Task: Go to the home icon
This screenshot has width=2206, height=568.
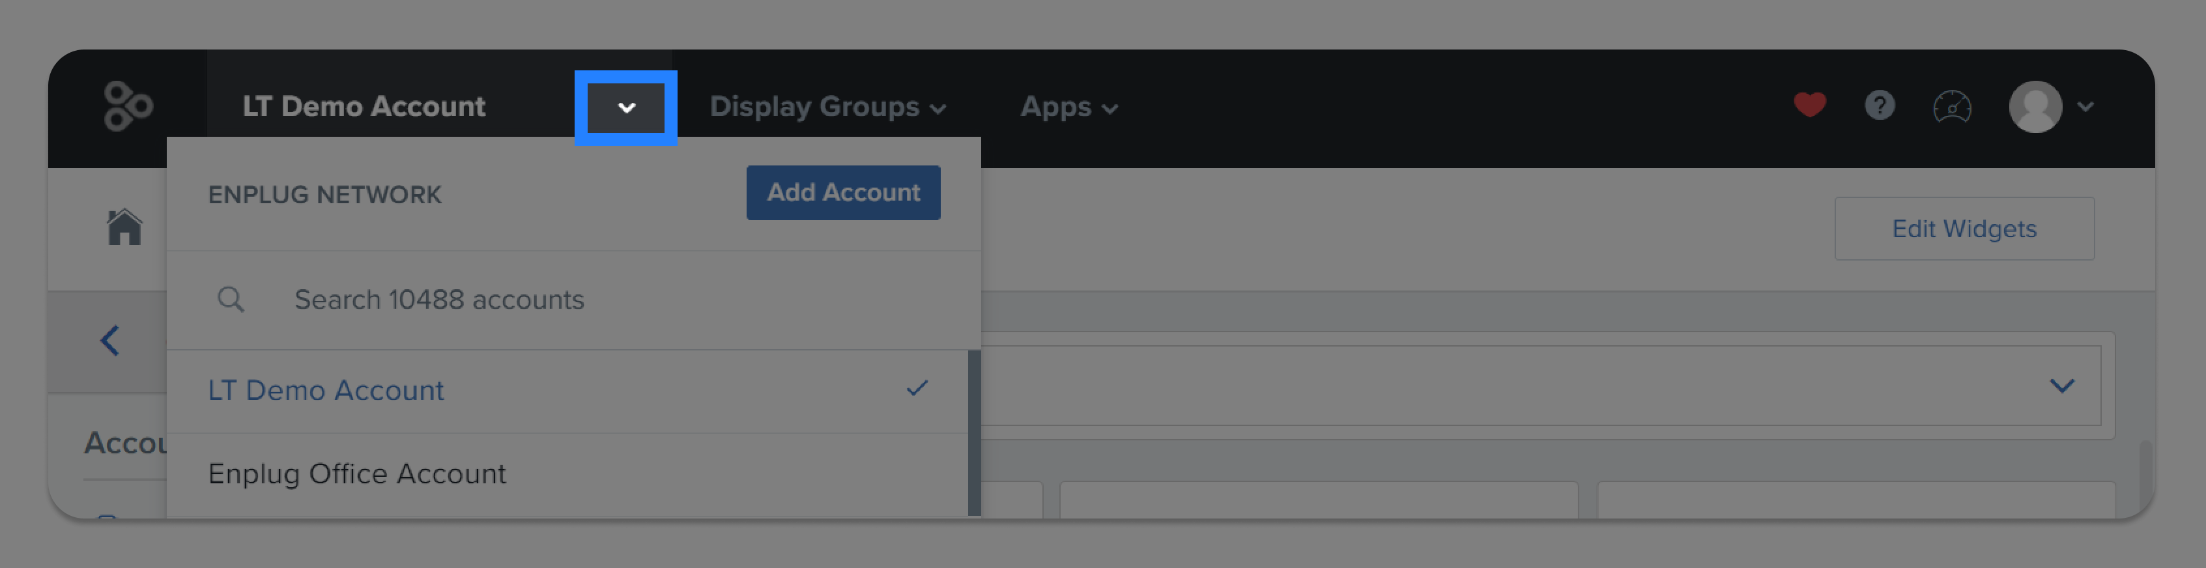Action: [124, 227]
